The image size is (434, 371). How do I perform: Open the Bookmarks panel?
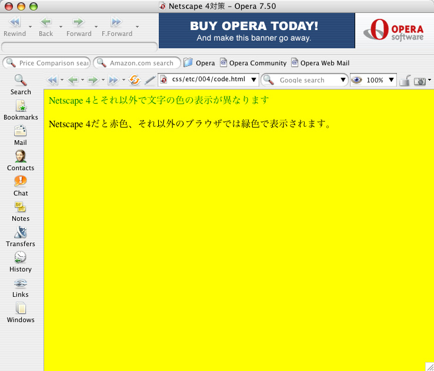[21, 110]
